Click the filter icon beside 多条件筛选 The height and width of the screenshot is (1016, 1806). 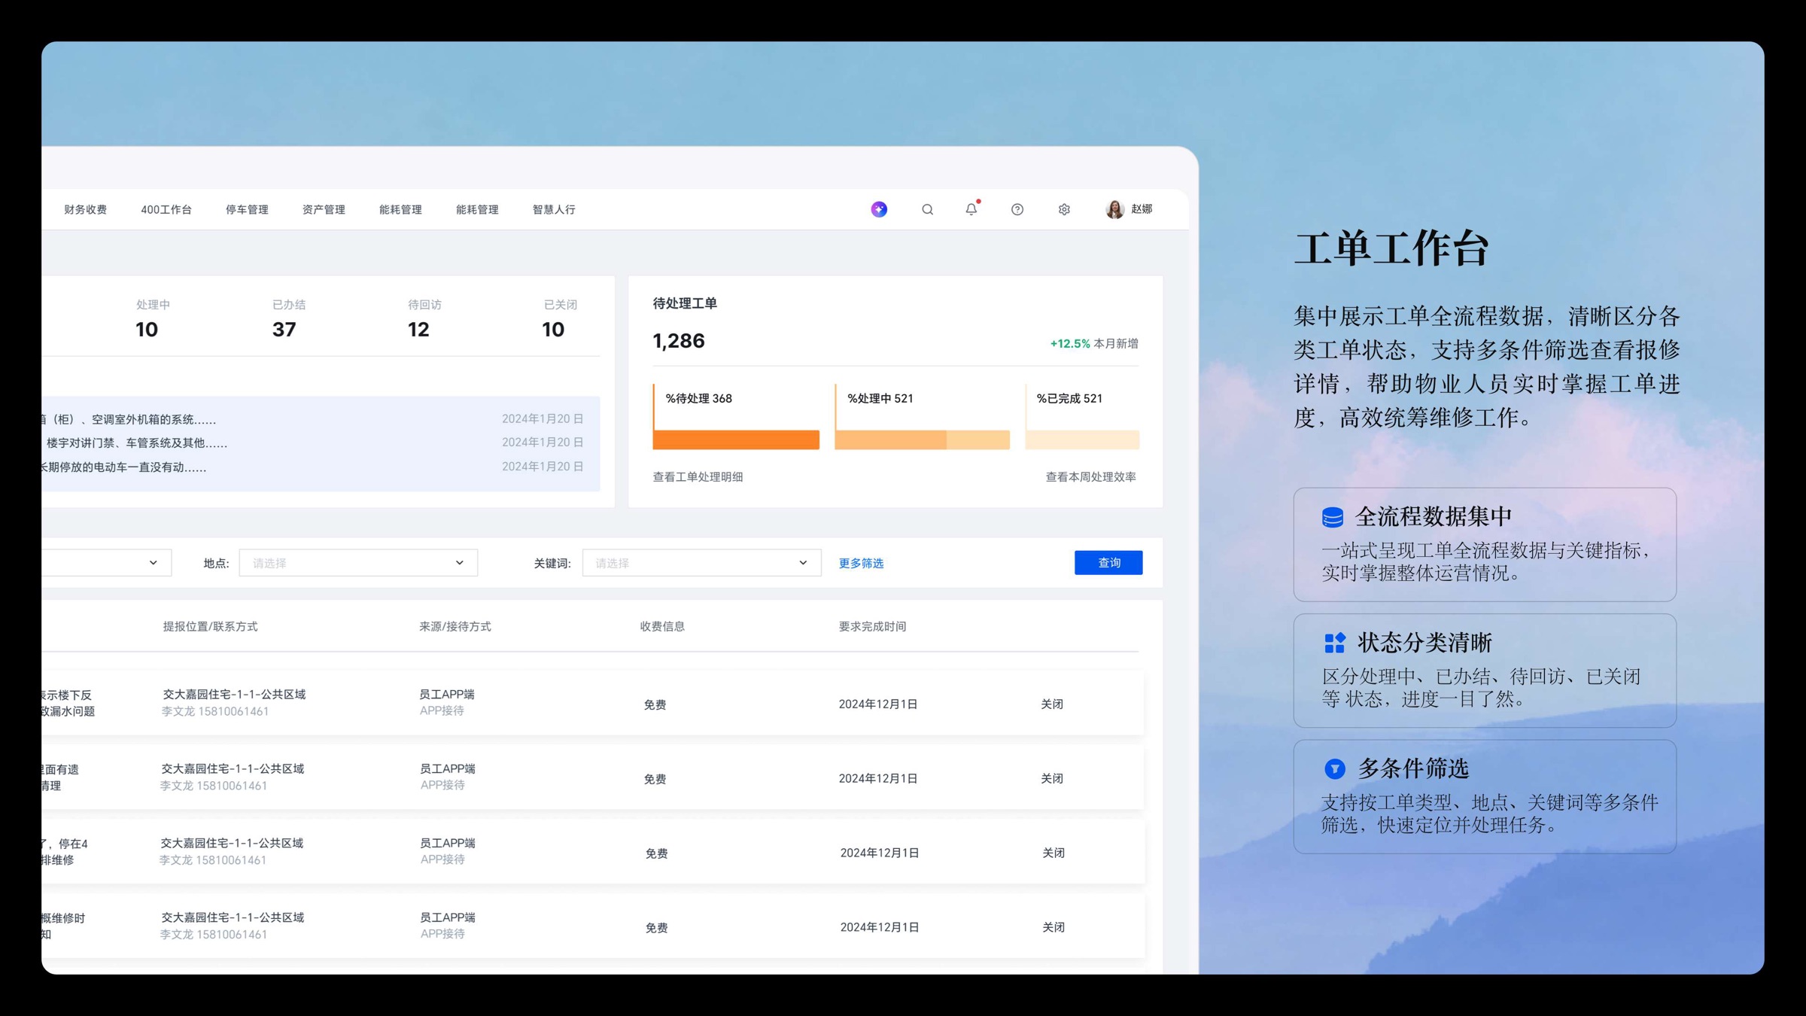click(1334, 768)
